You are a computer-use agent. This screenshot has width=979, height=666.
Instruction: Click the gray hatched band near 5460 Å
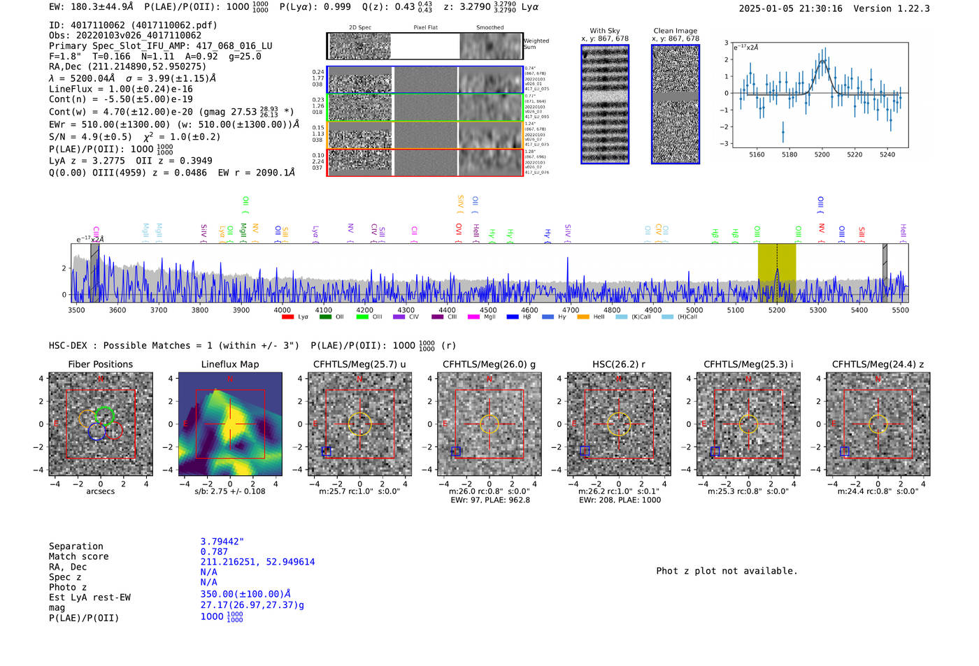point(885,273)
